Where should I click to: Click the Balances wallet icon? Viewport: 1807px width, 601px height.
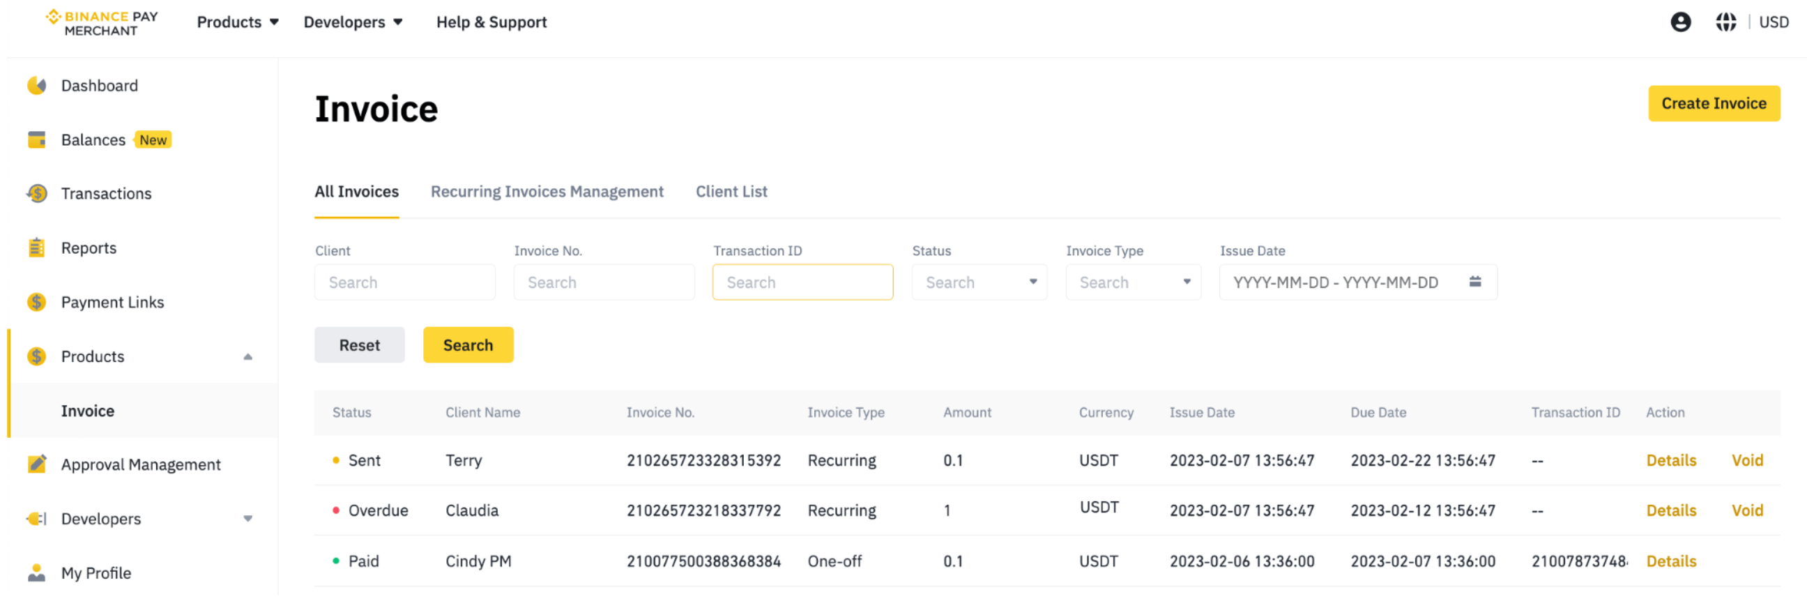[36, 139]
